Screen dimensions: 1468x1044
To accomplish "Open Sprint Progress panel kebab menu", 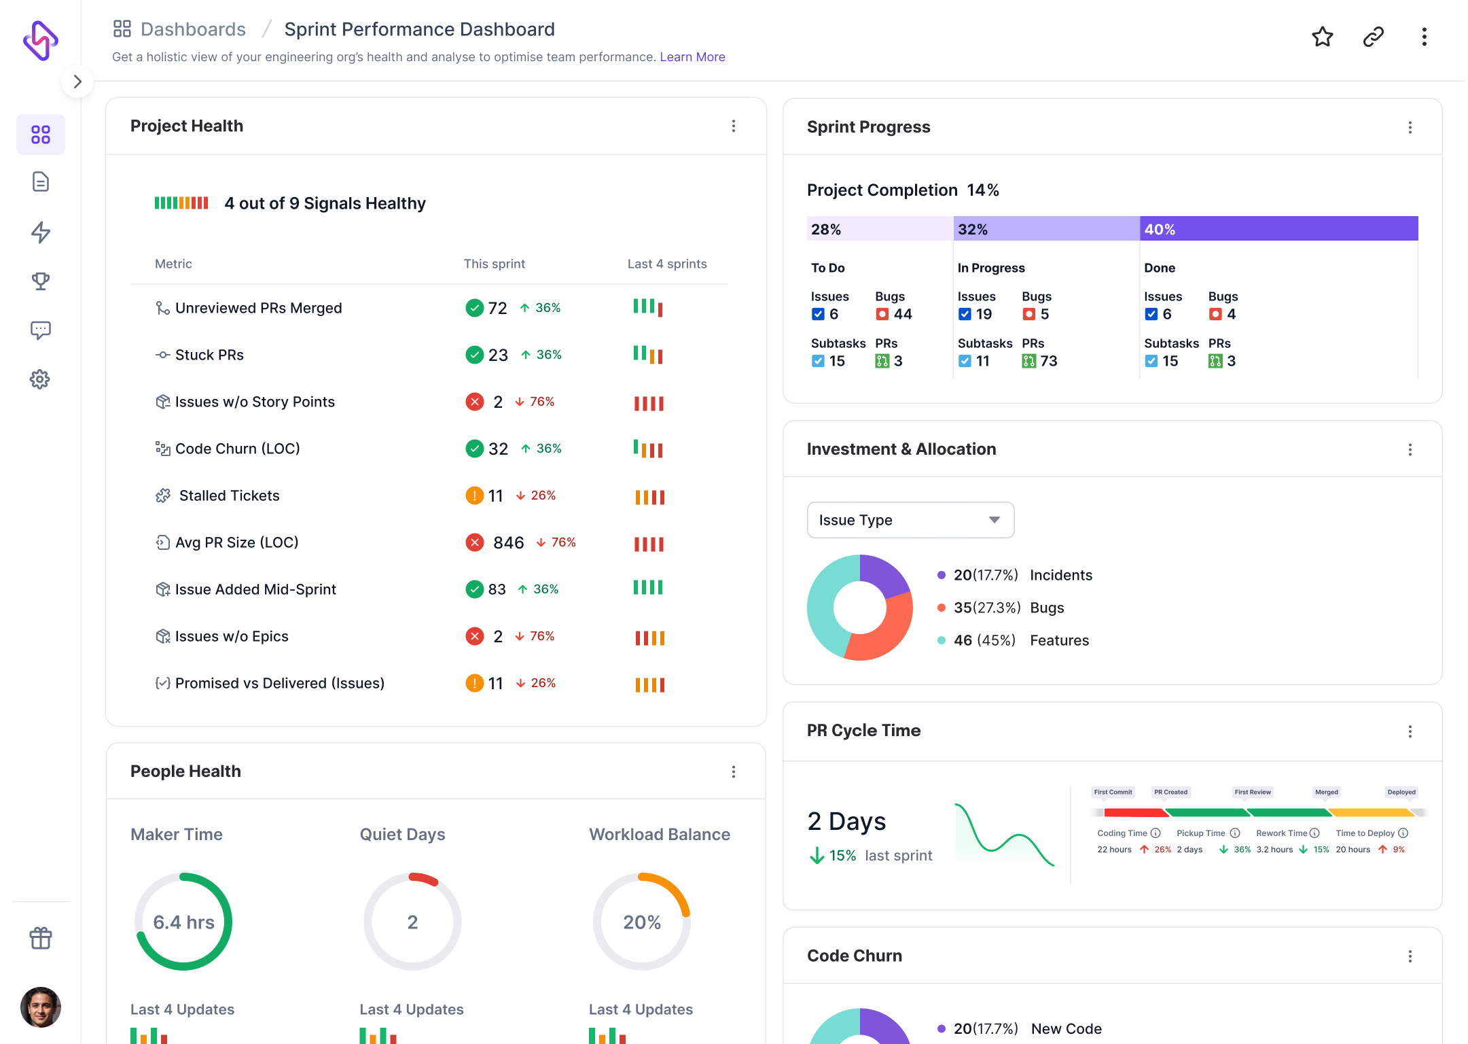I will [1410, 128].
